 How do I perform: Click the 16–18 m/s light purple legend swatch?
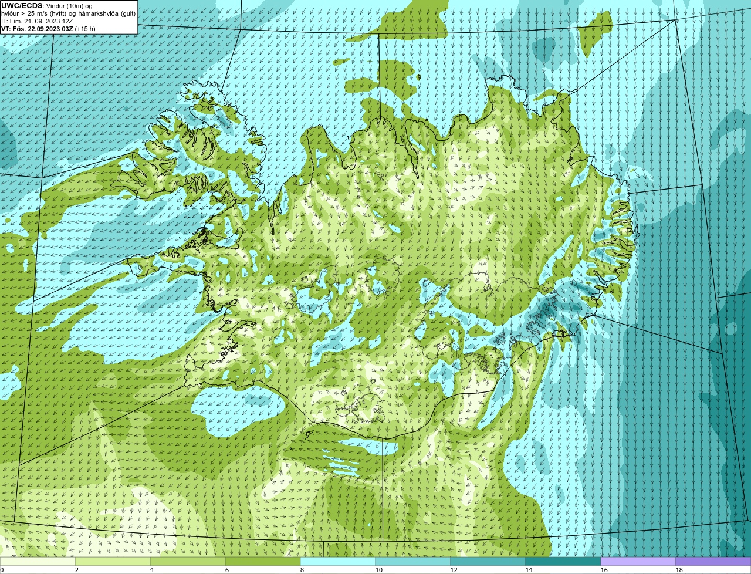coord(638,562)
